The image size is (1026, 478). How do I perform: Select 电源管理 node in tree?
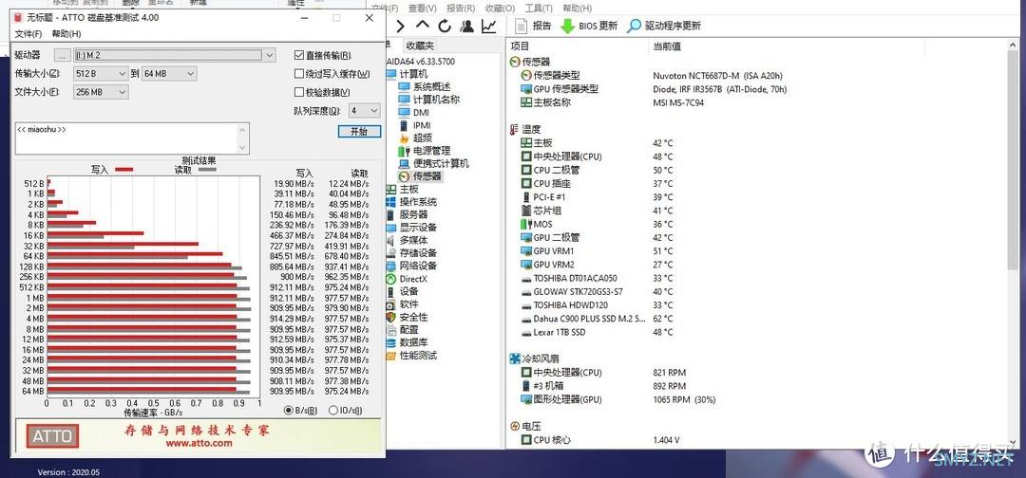click(424, 151)
